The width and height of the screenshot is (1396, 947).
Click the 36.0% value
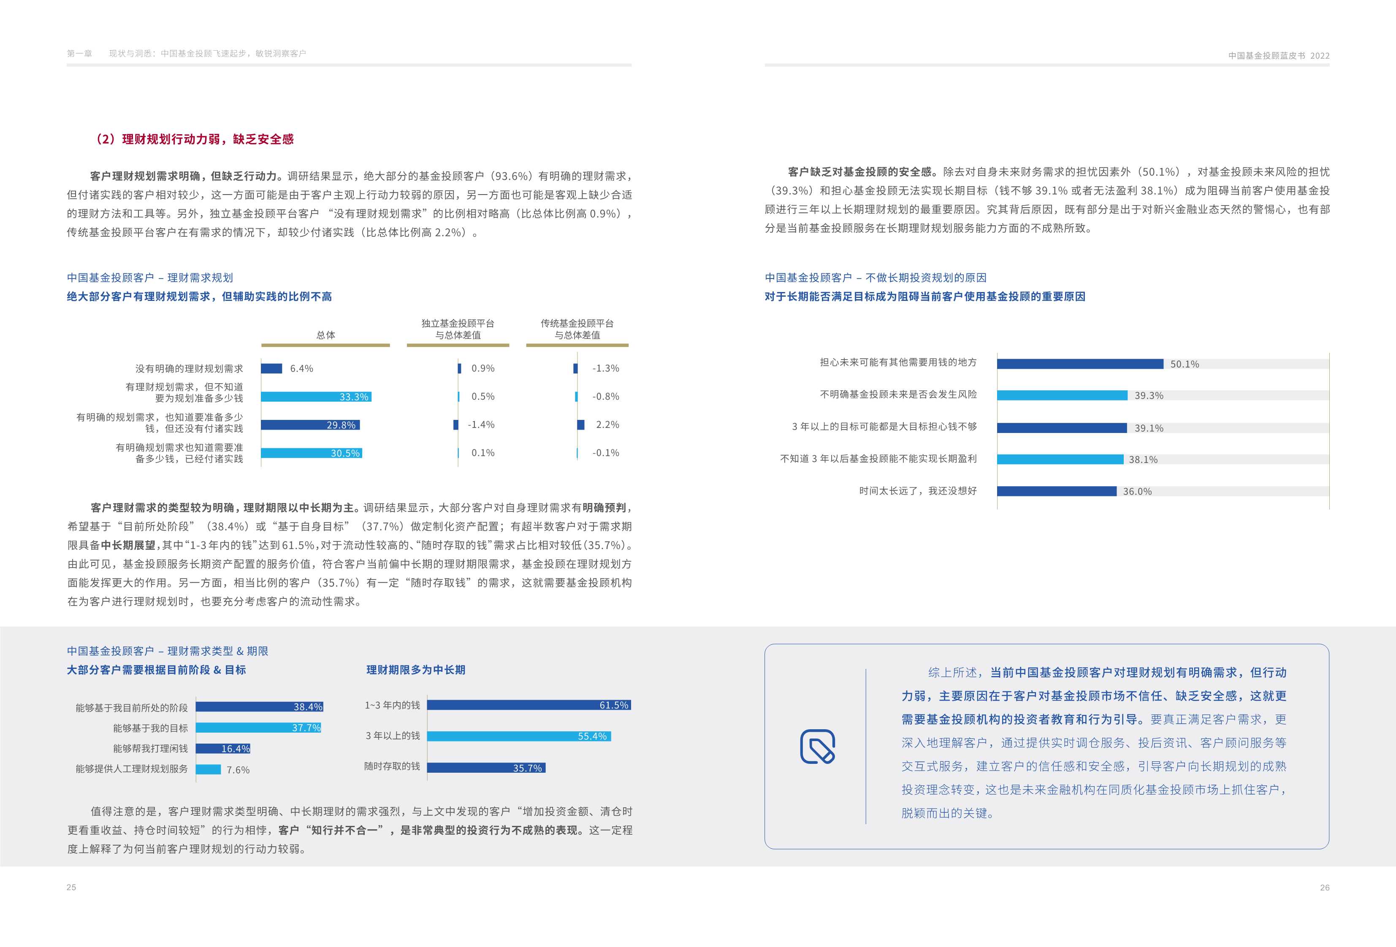coord(1138,491)
